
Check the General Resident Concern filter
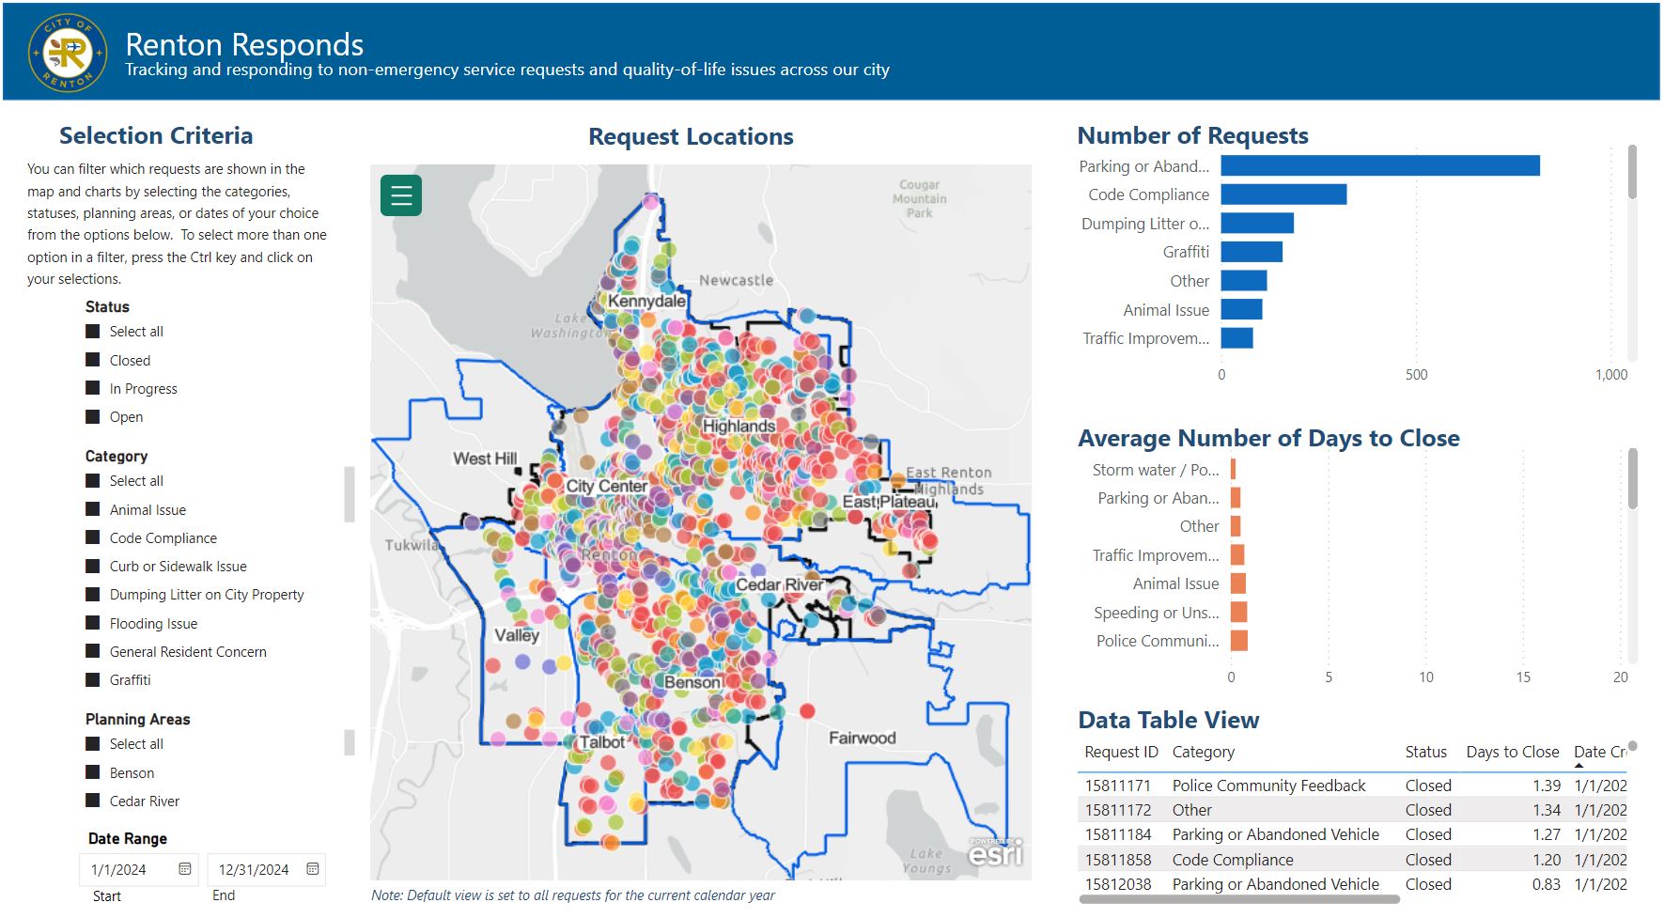click(x=92, y=651)
